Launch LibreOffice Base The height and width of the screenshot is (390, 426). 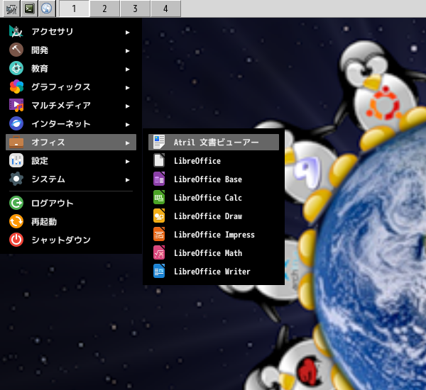click(x=207, y=179)
